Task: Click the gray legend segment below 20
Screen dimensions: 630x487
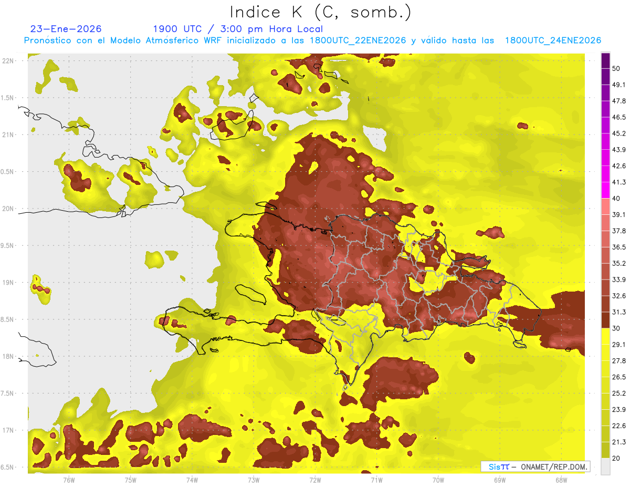Action: (605, 467)
